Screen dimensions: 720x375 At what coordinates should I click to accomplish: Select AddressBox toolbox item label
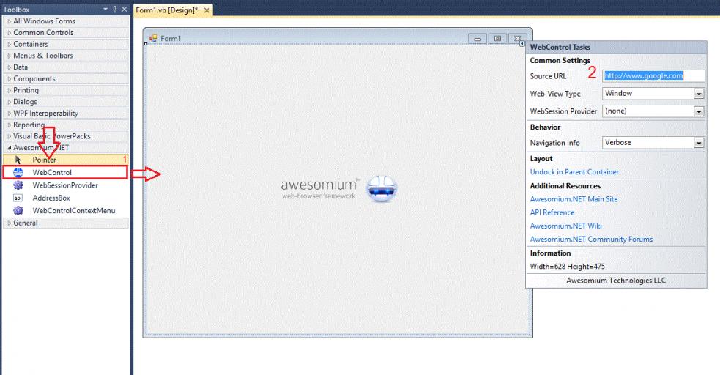51,198
